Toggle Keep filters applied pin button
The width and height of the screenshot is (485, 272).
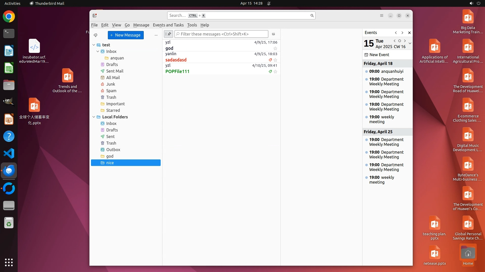point(168,34)
